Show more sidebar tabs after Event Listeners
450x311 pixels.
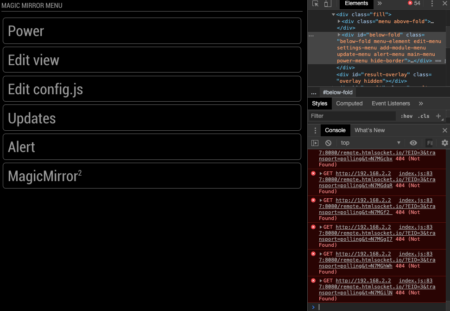tap(421, 104)
